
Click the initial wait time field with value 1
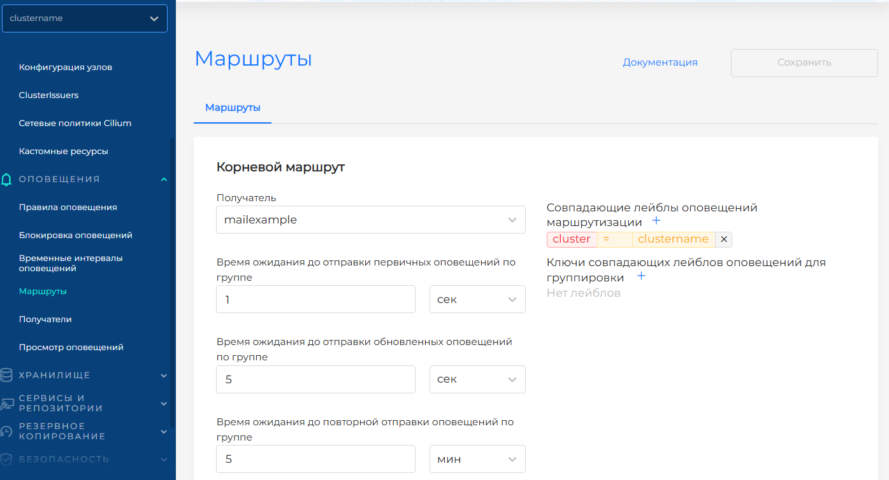pyautogui.click(x=315, y=299)
